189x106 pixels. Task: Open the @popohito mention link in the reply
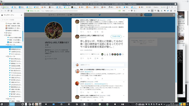pyautogui.click(x=88, y=72)
